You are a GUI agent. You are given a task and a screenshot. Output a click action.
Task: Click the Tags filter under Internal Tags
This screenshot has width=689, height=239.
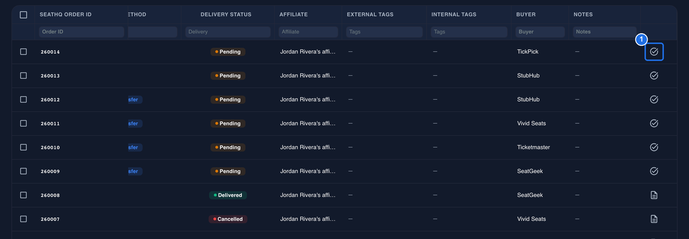(x=469, y=32)
